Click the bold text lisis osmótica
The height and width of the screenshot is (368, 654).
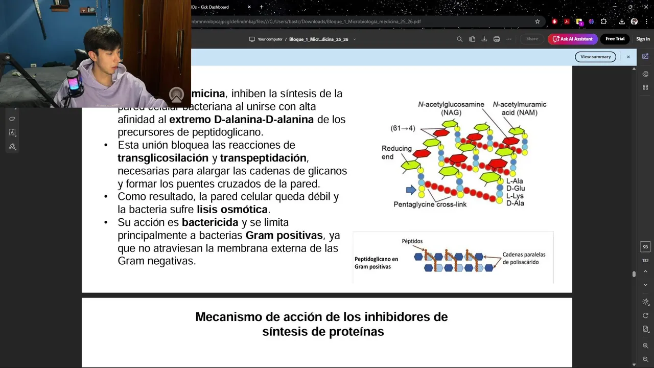232,210
